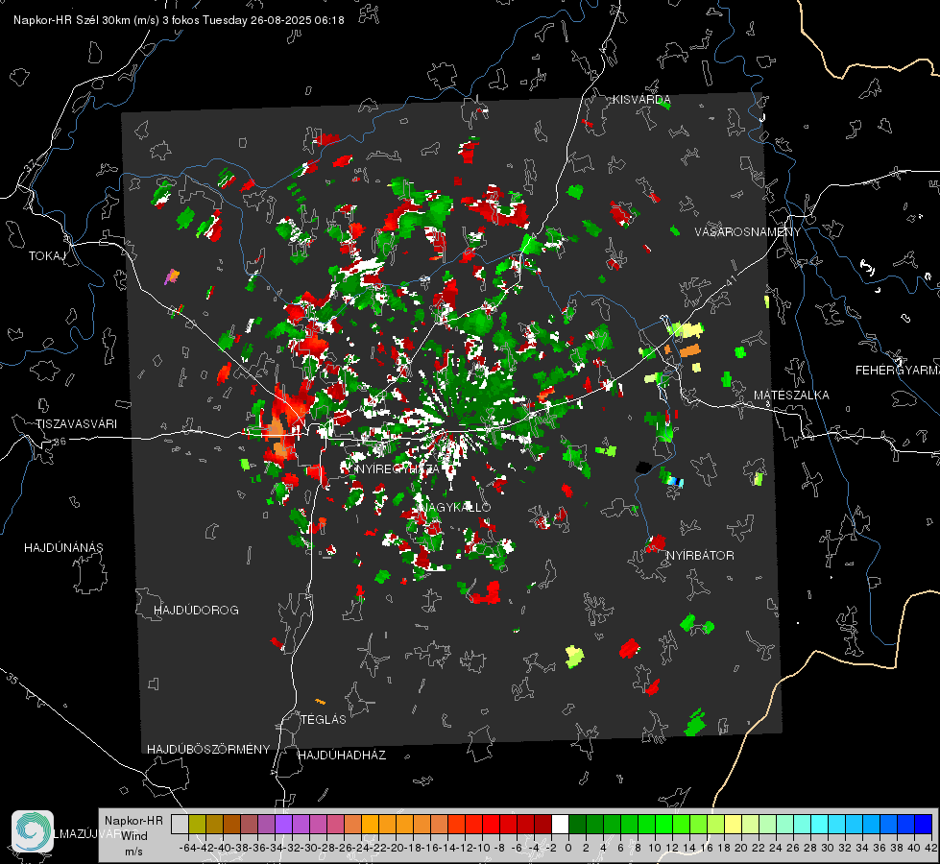
Task: Click the black no-data patch east of Nyíregyháza
Action: (643, 467)
